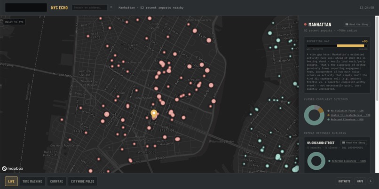The image size is (379, 189).
Task: Click the report dot at E 20th St
Action: (209, 40)
